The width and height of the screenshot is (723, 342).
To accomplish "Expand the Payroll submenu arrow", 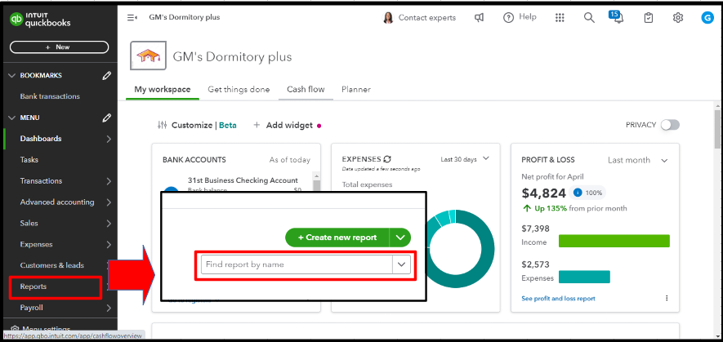I will [109, 308].
